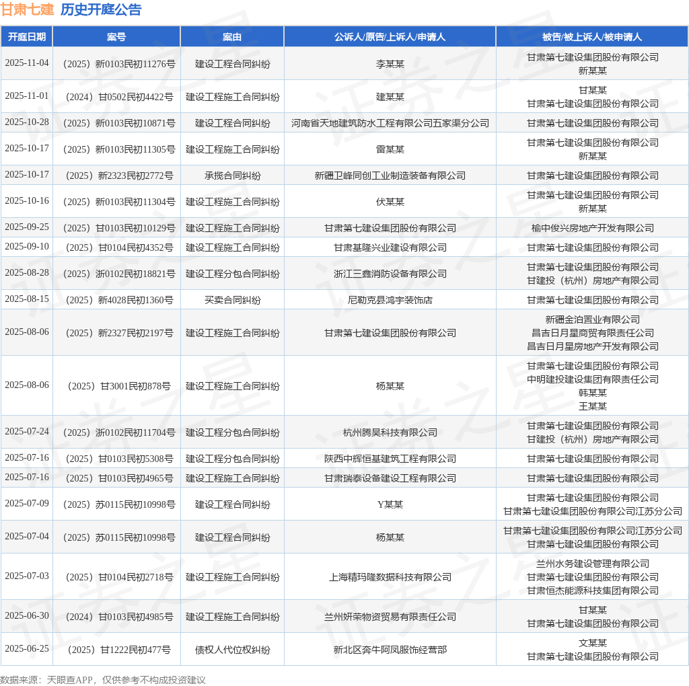Select date cell 2025-07-24
This screenshot has height=686, width=689.
coord(27,431)
